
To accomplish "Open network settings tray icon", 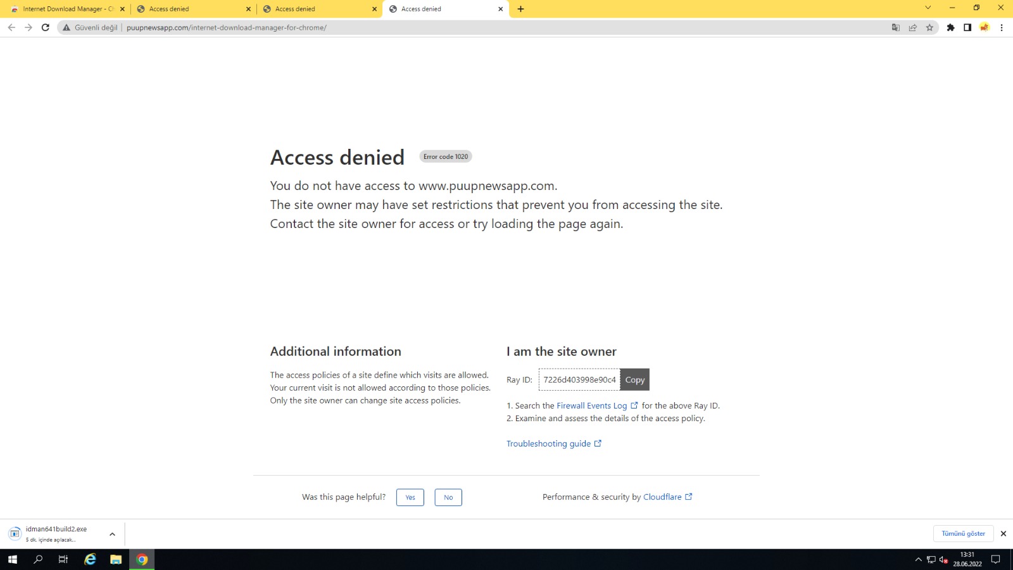I will pyautogui.click(x=931, y=559).
